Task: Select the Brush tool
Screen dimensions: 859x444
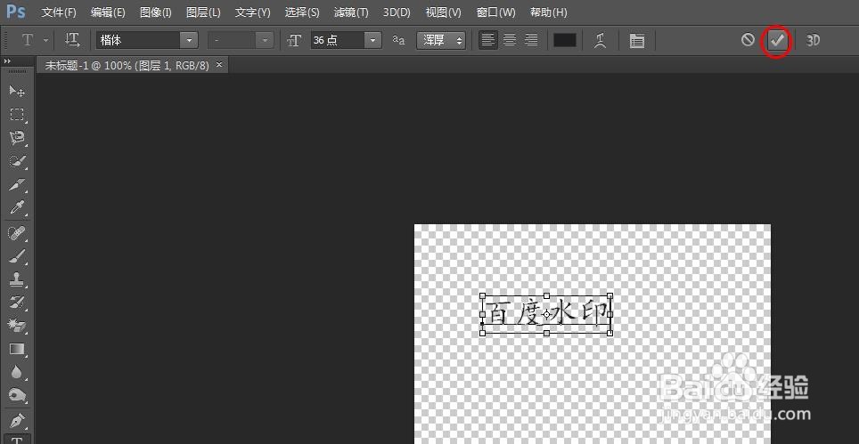Action: point(17,256)
